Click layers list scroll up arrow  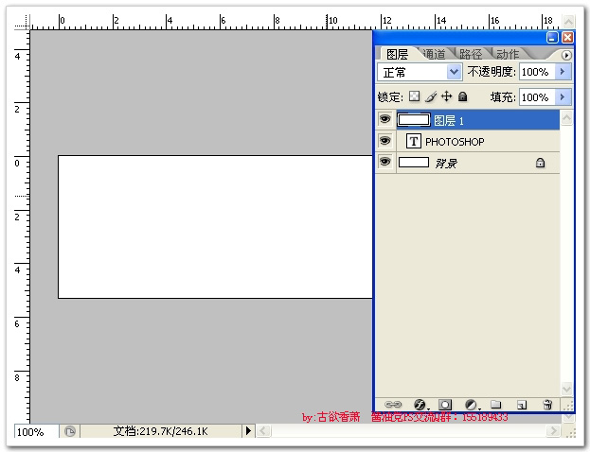tap(566, 118)
